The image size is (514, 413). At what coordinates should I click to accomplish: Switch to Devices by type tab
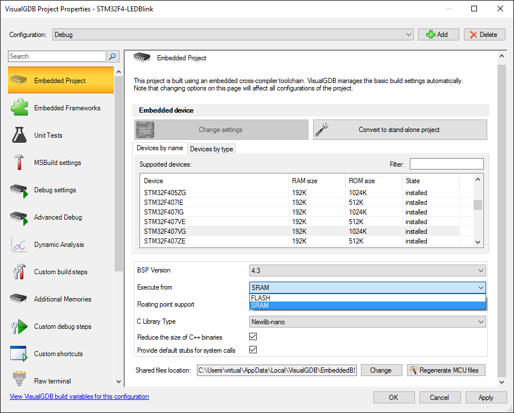tap(211, 149)
